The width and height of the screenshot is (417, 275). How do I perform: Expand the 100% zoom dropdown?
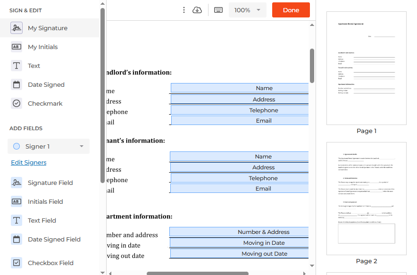258,10
